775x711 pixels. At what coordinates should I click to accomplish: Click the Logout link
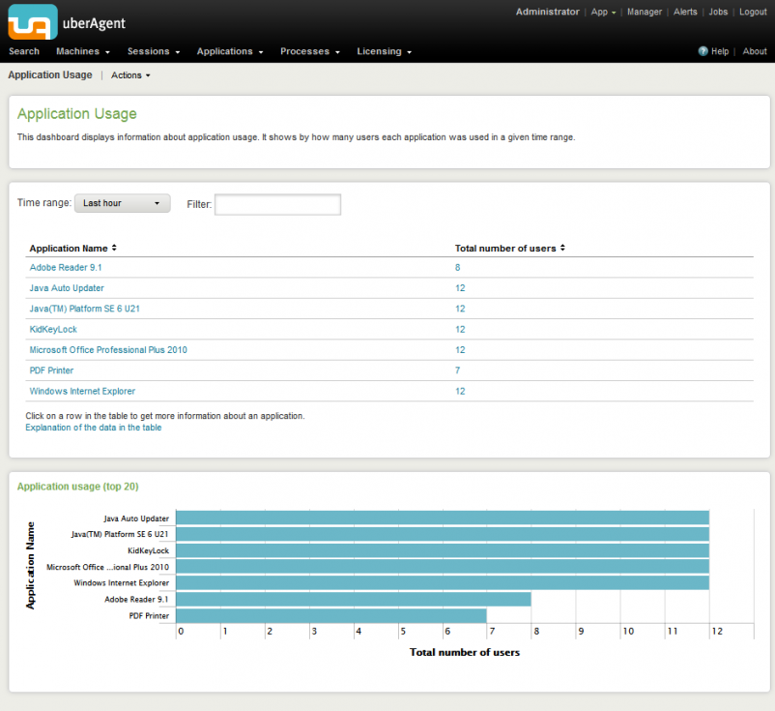coord(753,12)
